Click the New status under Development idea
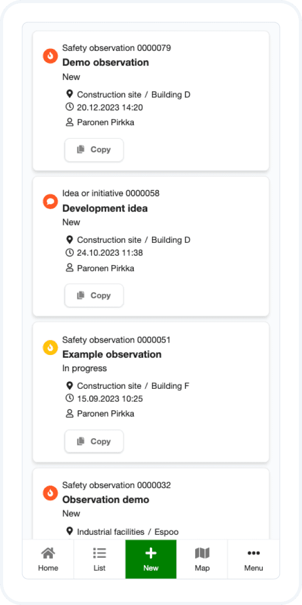 click(71, 222)
